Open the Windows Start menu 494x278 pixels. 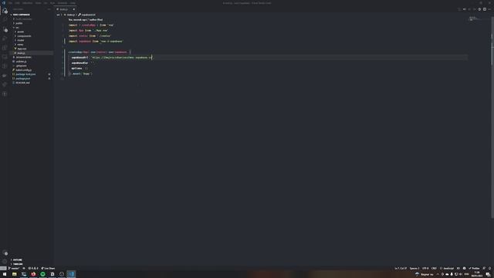tap(5, 275)
